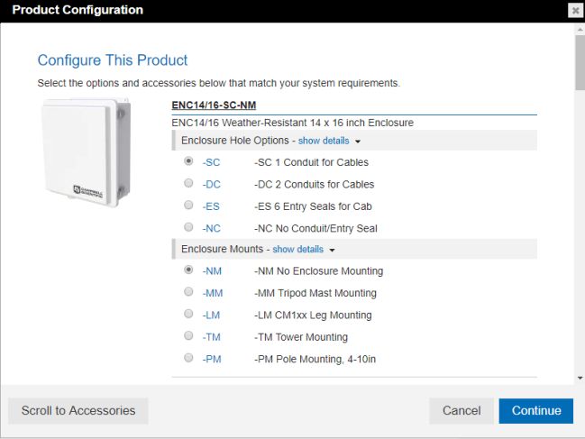Viewport: 585px width, 439px height.
Task: Cancel the product configuration
Action: click(462, 411)
